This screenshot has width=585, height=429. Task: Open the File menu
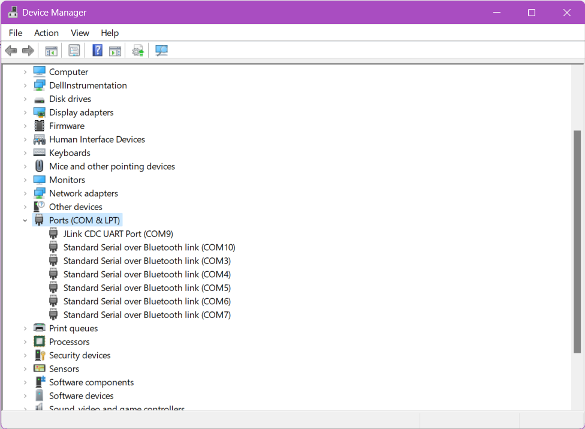pos(15,33)
